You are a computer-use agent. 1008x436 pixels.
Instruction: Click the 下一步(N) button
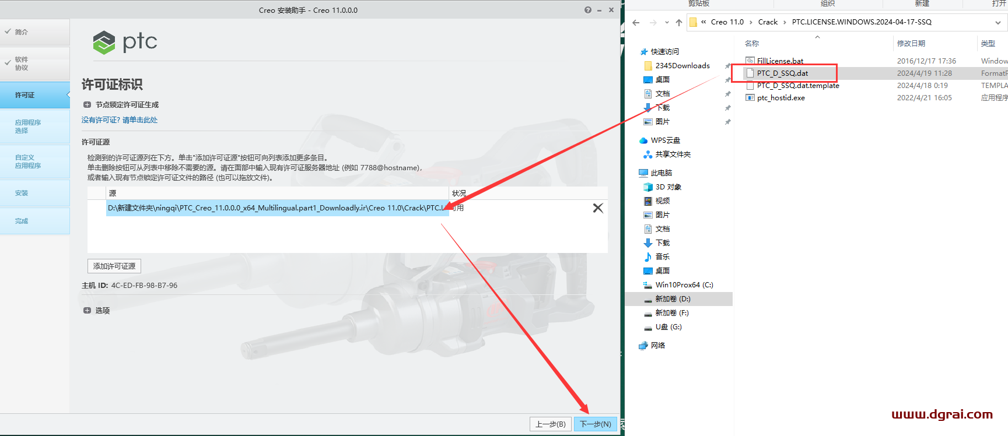click(x=596, y=424)
